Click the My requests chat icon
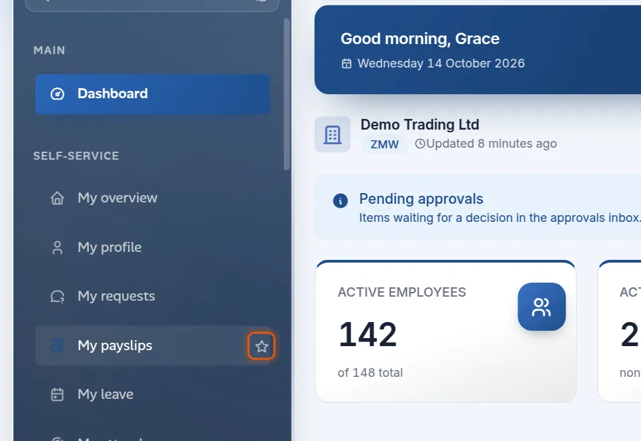 57,297
